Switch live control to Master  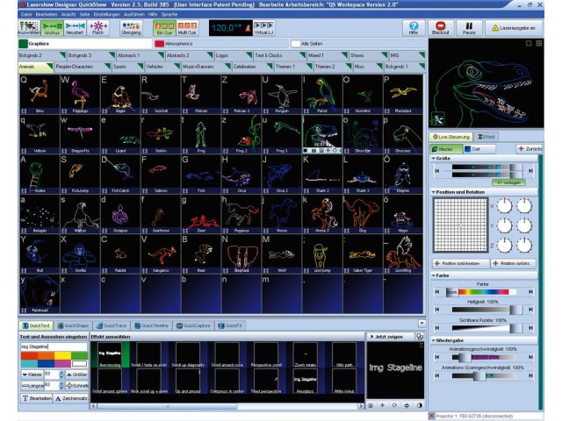point(446,149)
